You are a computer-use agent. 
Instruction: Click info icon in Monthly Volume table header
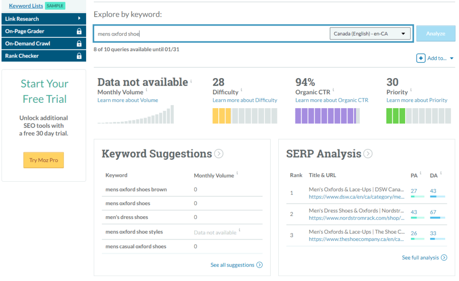(x=237, y=173)
